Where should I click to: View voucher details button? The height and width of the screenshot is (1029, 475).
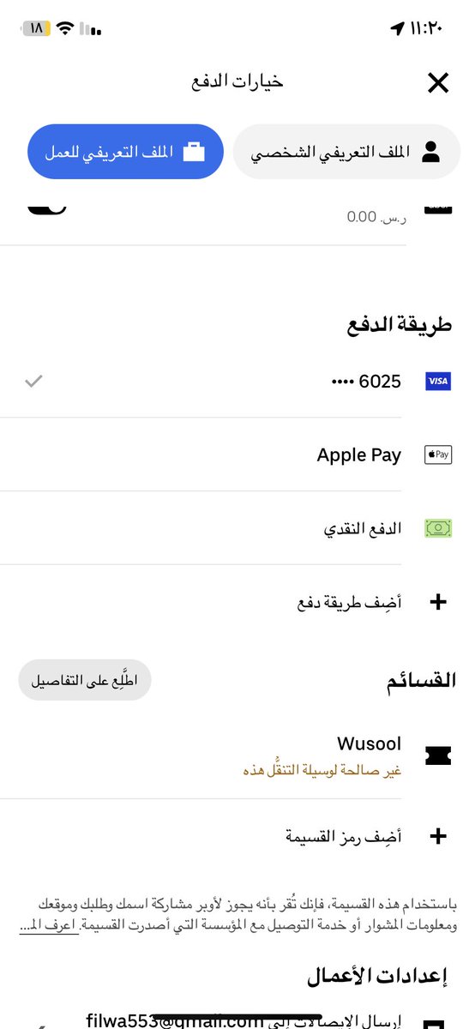(85, 680)
